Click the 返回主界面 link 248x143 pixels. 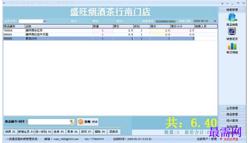pyautogui.click(x=231, y=139)
